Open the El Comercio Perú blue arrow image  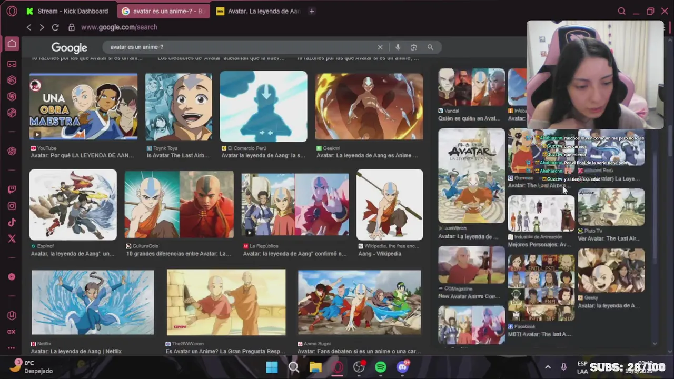click(263, 107)
